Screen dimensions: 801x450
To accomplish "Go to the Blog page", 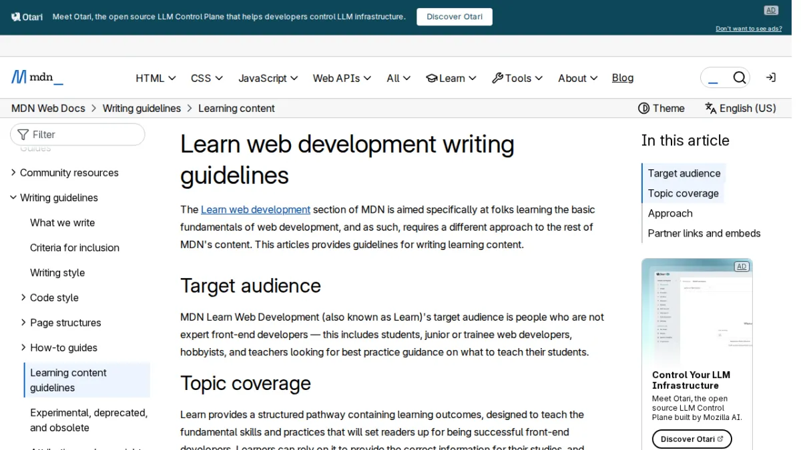I will click(x=622, y=78).
